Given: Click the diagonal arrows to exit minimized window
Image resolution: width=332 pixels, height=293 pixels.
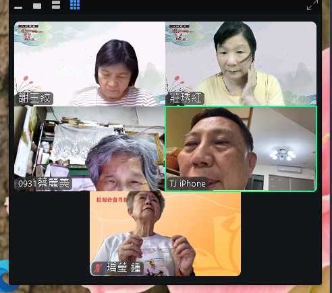Looking at the screenshot, I should click(x=312, y=5).
